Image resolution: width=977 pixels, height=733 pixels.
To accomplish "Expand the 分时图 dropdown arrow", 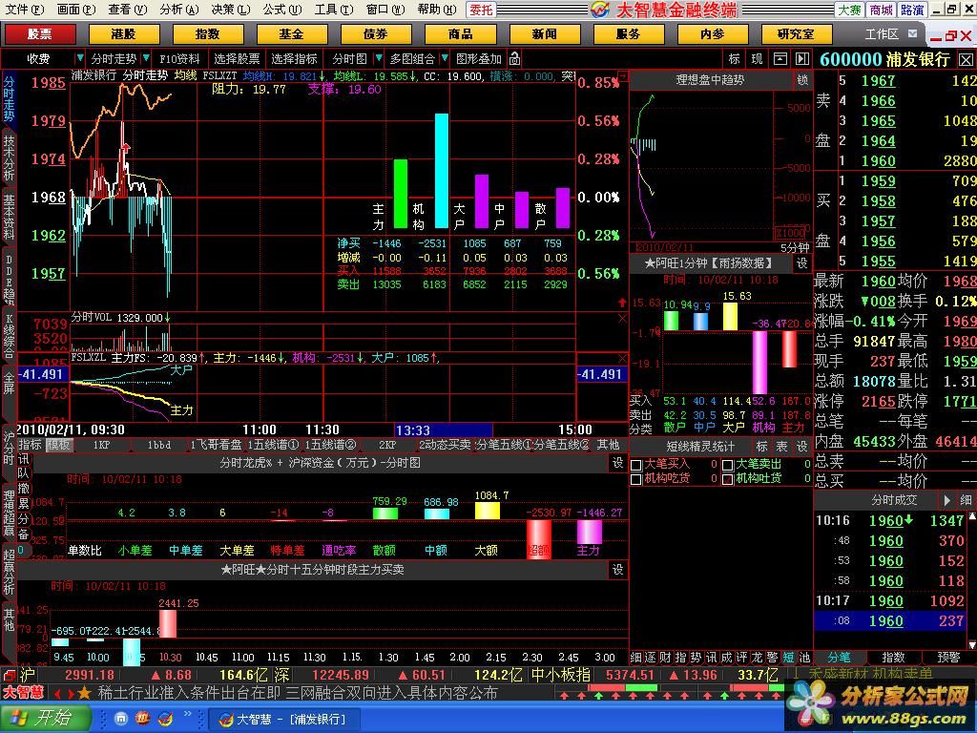I will 378,58.
